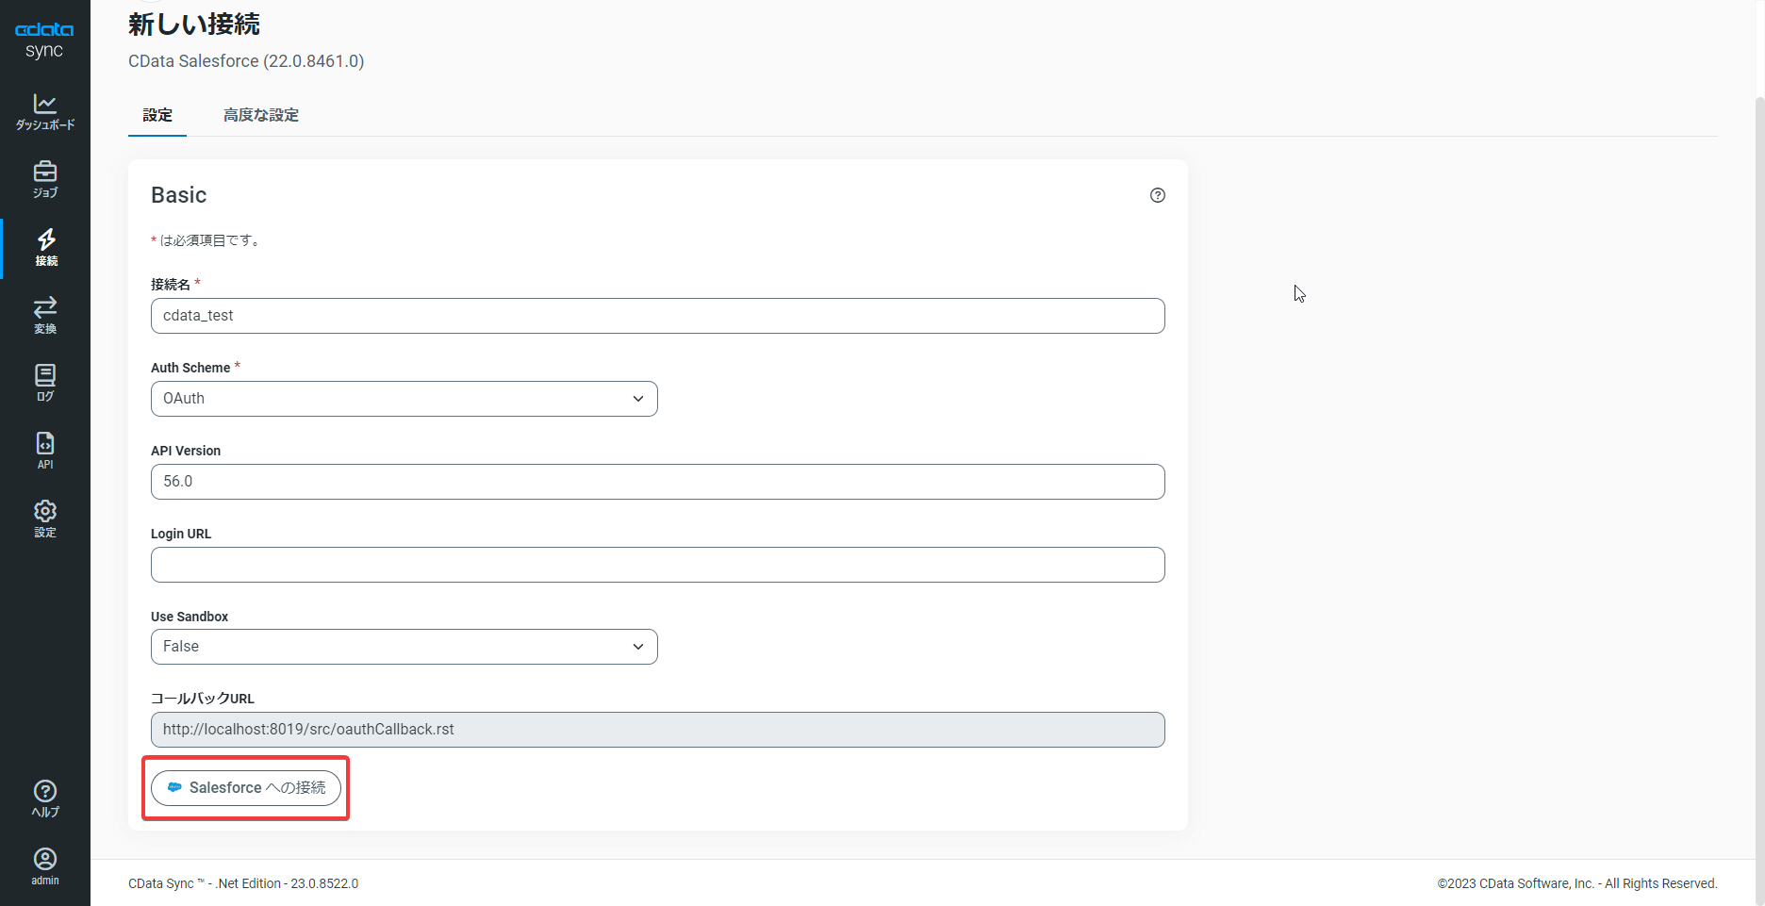Screen dimensions: 1765x906
Task: Click the empty Login URL field
Action: click(657, 565)
